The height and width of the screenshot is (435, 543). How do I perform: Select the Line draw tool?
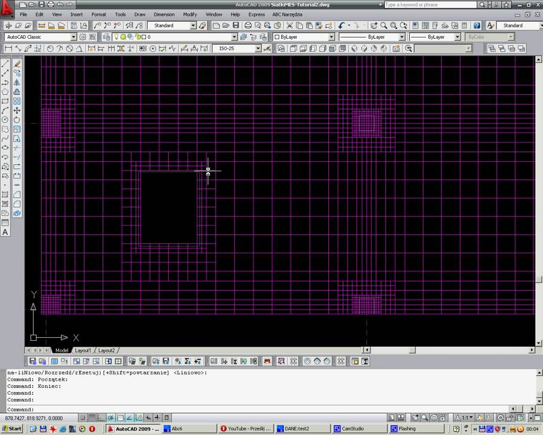point(5,64)
